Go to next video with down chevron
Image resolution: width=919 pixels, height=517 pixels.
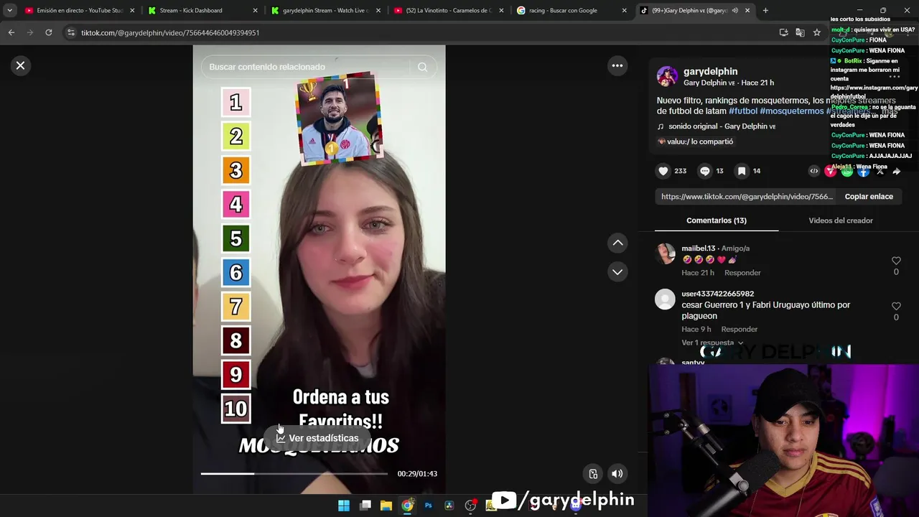tap(617, 271)
